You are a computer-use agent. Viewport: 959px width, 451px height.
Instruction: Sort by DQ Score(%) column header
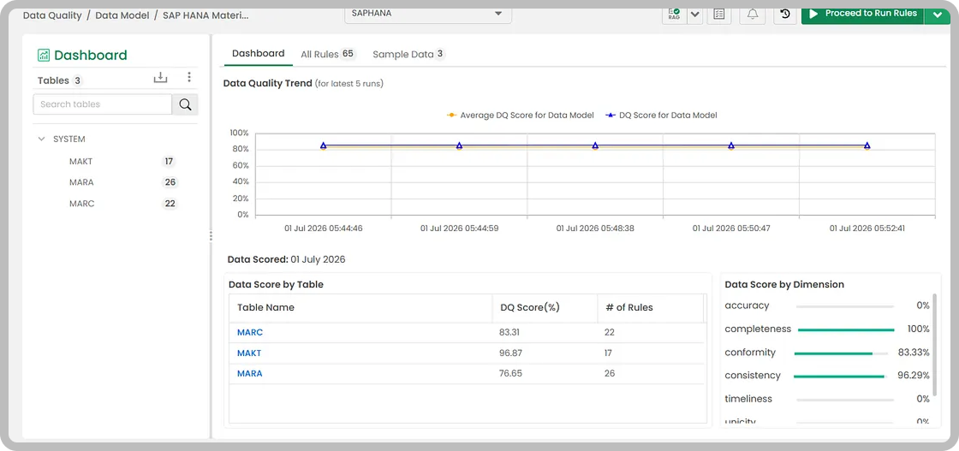point(545,308)
